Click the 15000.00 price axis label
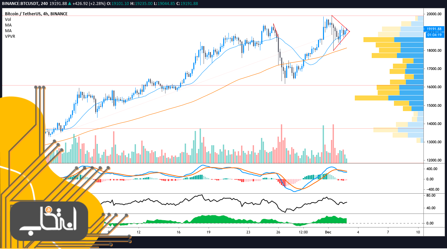 pyautogui.click(x=434, y=105)
